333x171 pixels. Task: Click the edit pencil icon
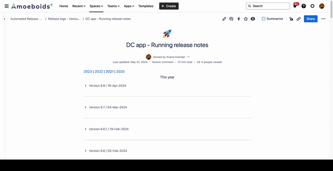(x=224, y=19)
